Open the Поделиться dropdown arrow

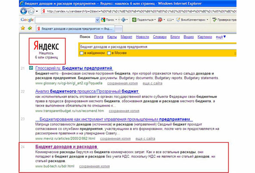click(155, 20)
